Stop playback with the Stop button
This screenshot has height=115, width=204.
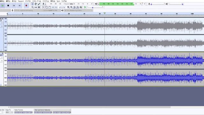(x=8, y=6)
